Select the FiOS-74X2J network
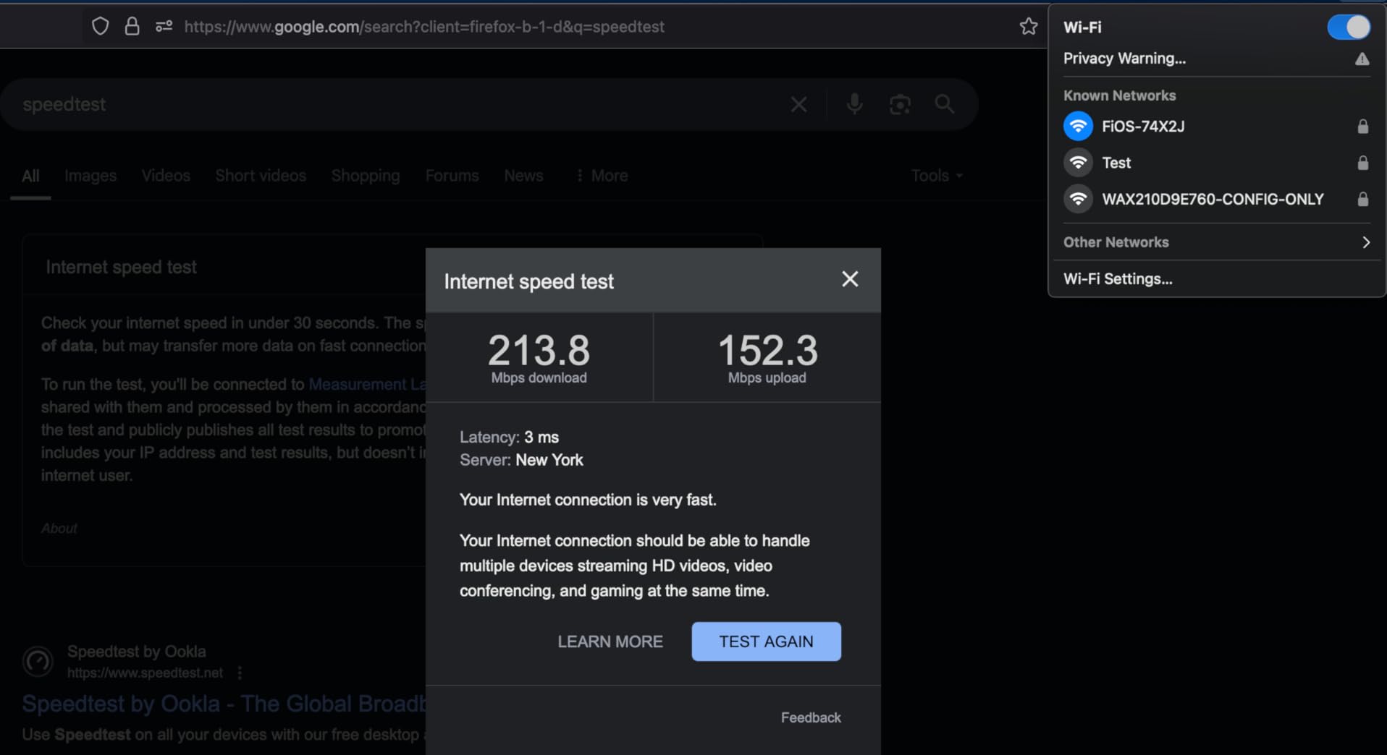Image resolution: width=1387 pixels, height=755 pixels. click(x=1142, y=127)
